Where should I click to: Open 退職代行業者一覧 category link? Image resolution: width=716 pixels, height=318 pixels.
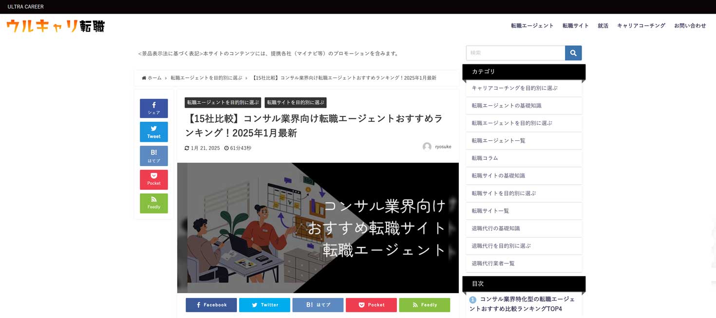coord(493,263)
